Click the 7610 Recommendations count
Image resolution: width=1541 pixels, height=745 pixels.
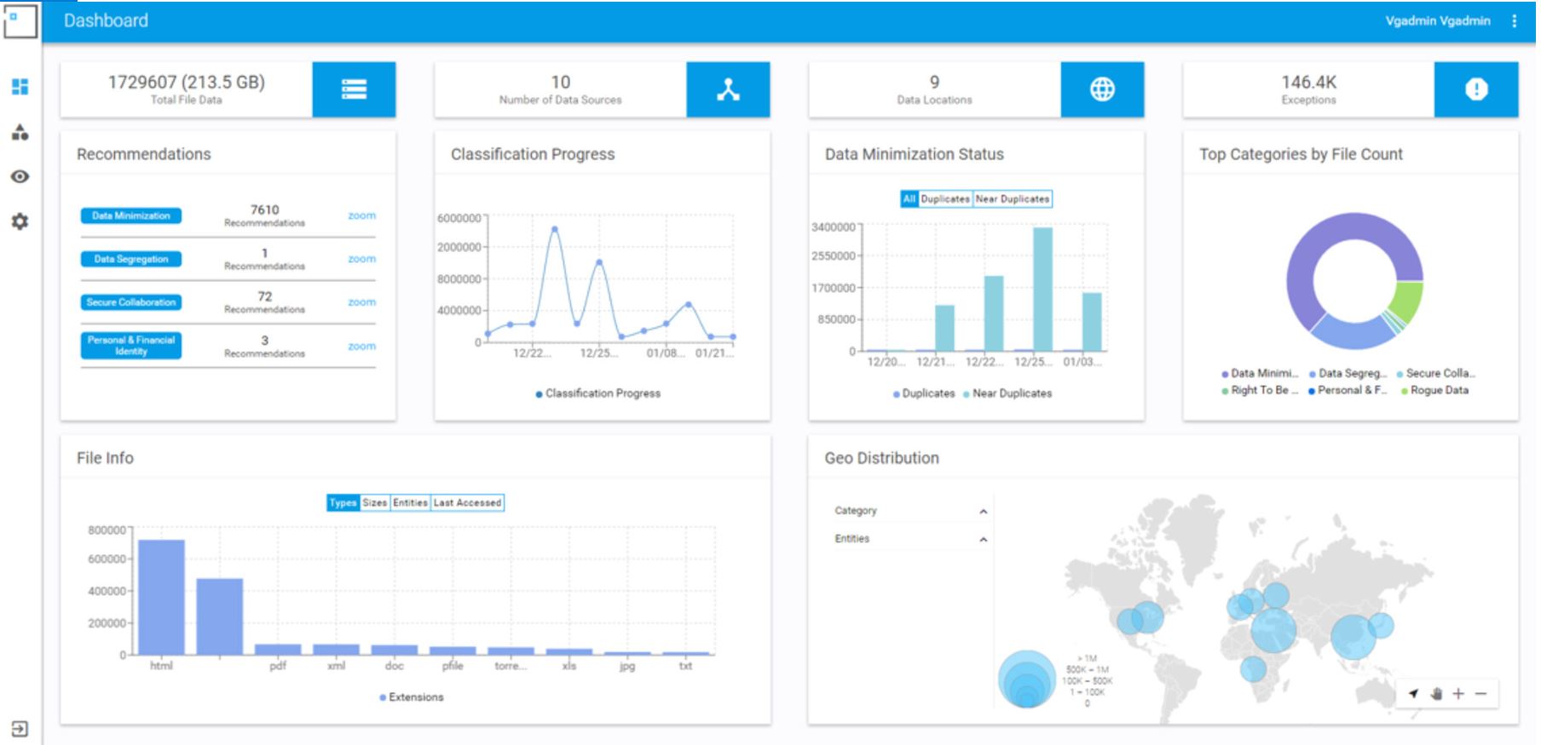point(264,209)
